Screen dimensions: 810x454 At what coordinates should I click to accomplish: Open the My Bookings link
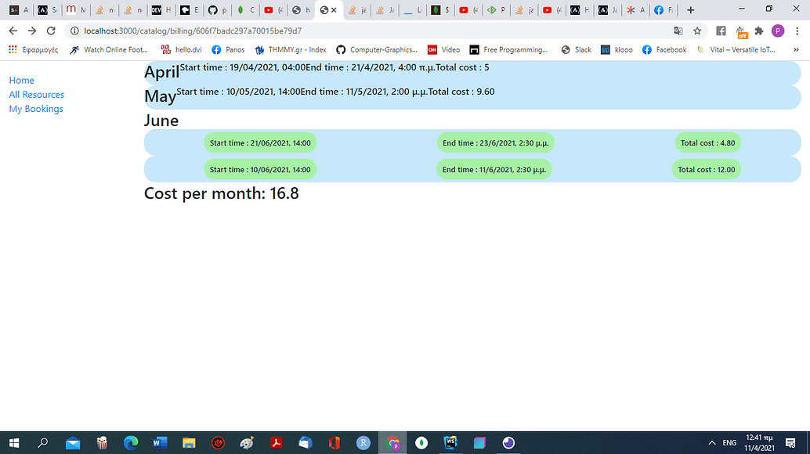(34, 109)
